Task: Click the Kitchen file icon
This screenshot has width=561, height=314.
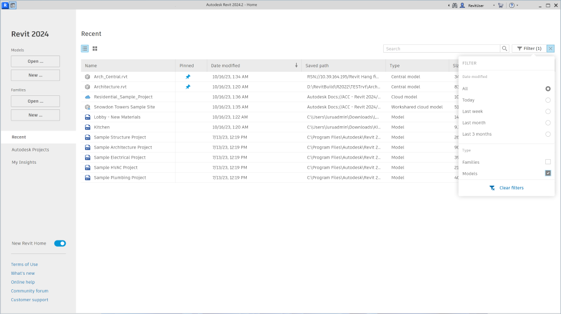Action: click(88, 127)
